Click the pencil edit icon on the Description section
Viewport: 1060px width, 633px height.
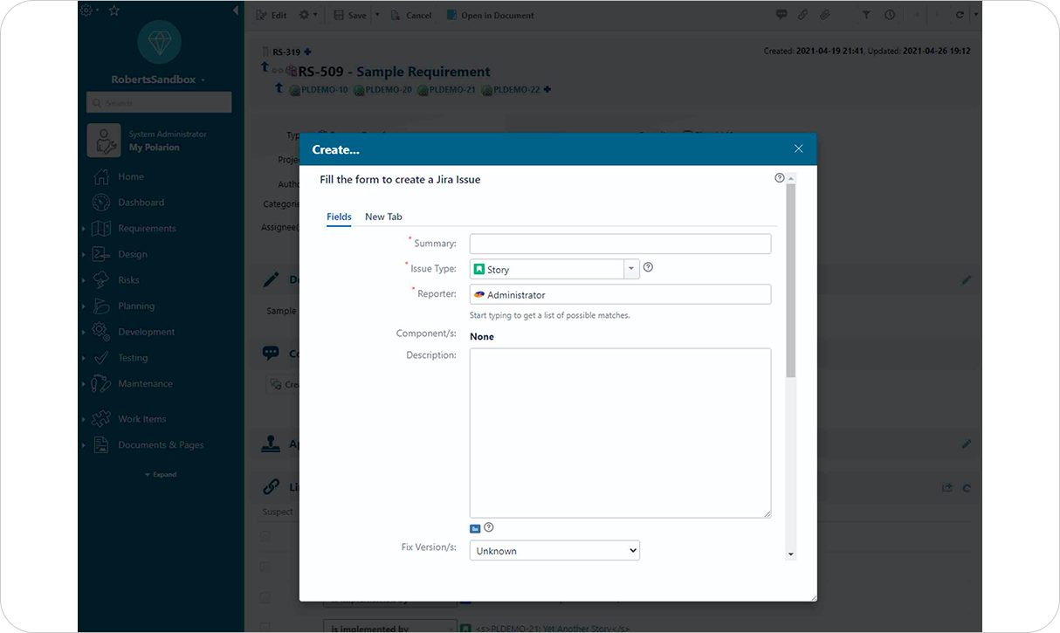(967, 280)
